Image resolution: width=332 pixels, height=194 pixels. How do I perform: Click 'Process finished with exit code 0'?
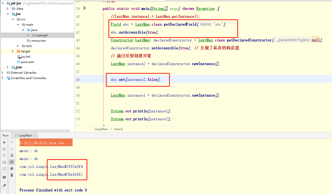coord(53,190)
